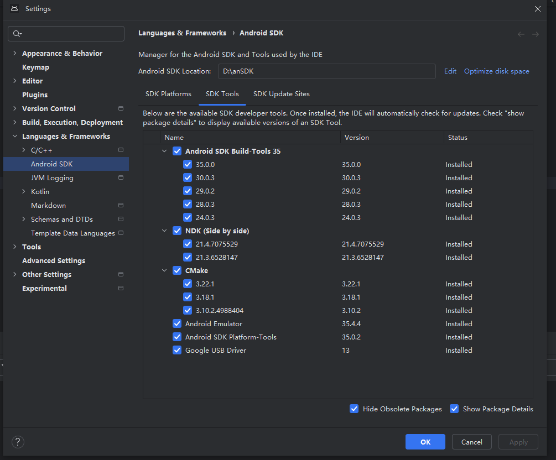Viewport: 556px width, 460px height.
Task: Click the project-level icon beside Version Control
Action: 121,108
